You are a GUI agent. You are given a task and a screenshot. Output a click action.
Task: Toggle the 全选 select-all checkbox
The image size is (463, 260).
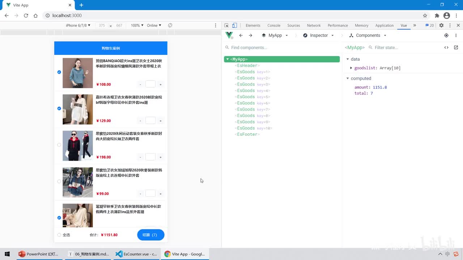click(x=59, y=235)
